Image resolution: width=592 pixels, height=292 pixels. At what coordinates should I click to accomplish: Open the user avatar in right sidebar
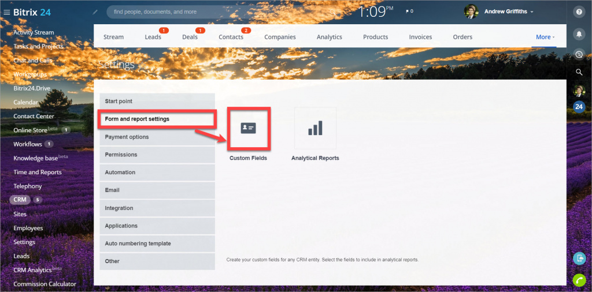click(x=579, y=91)
